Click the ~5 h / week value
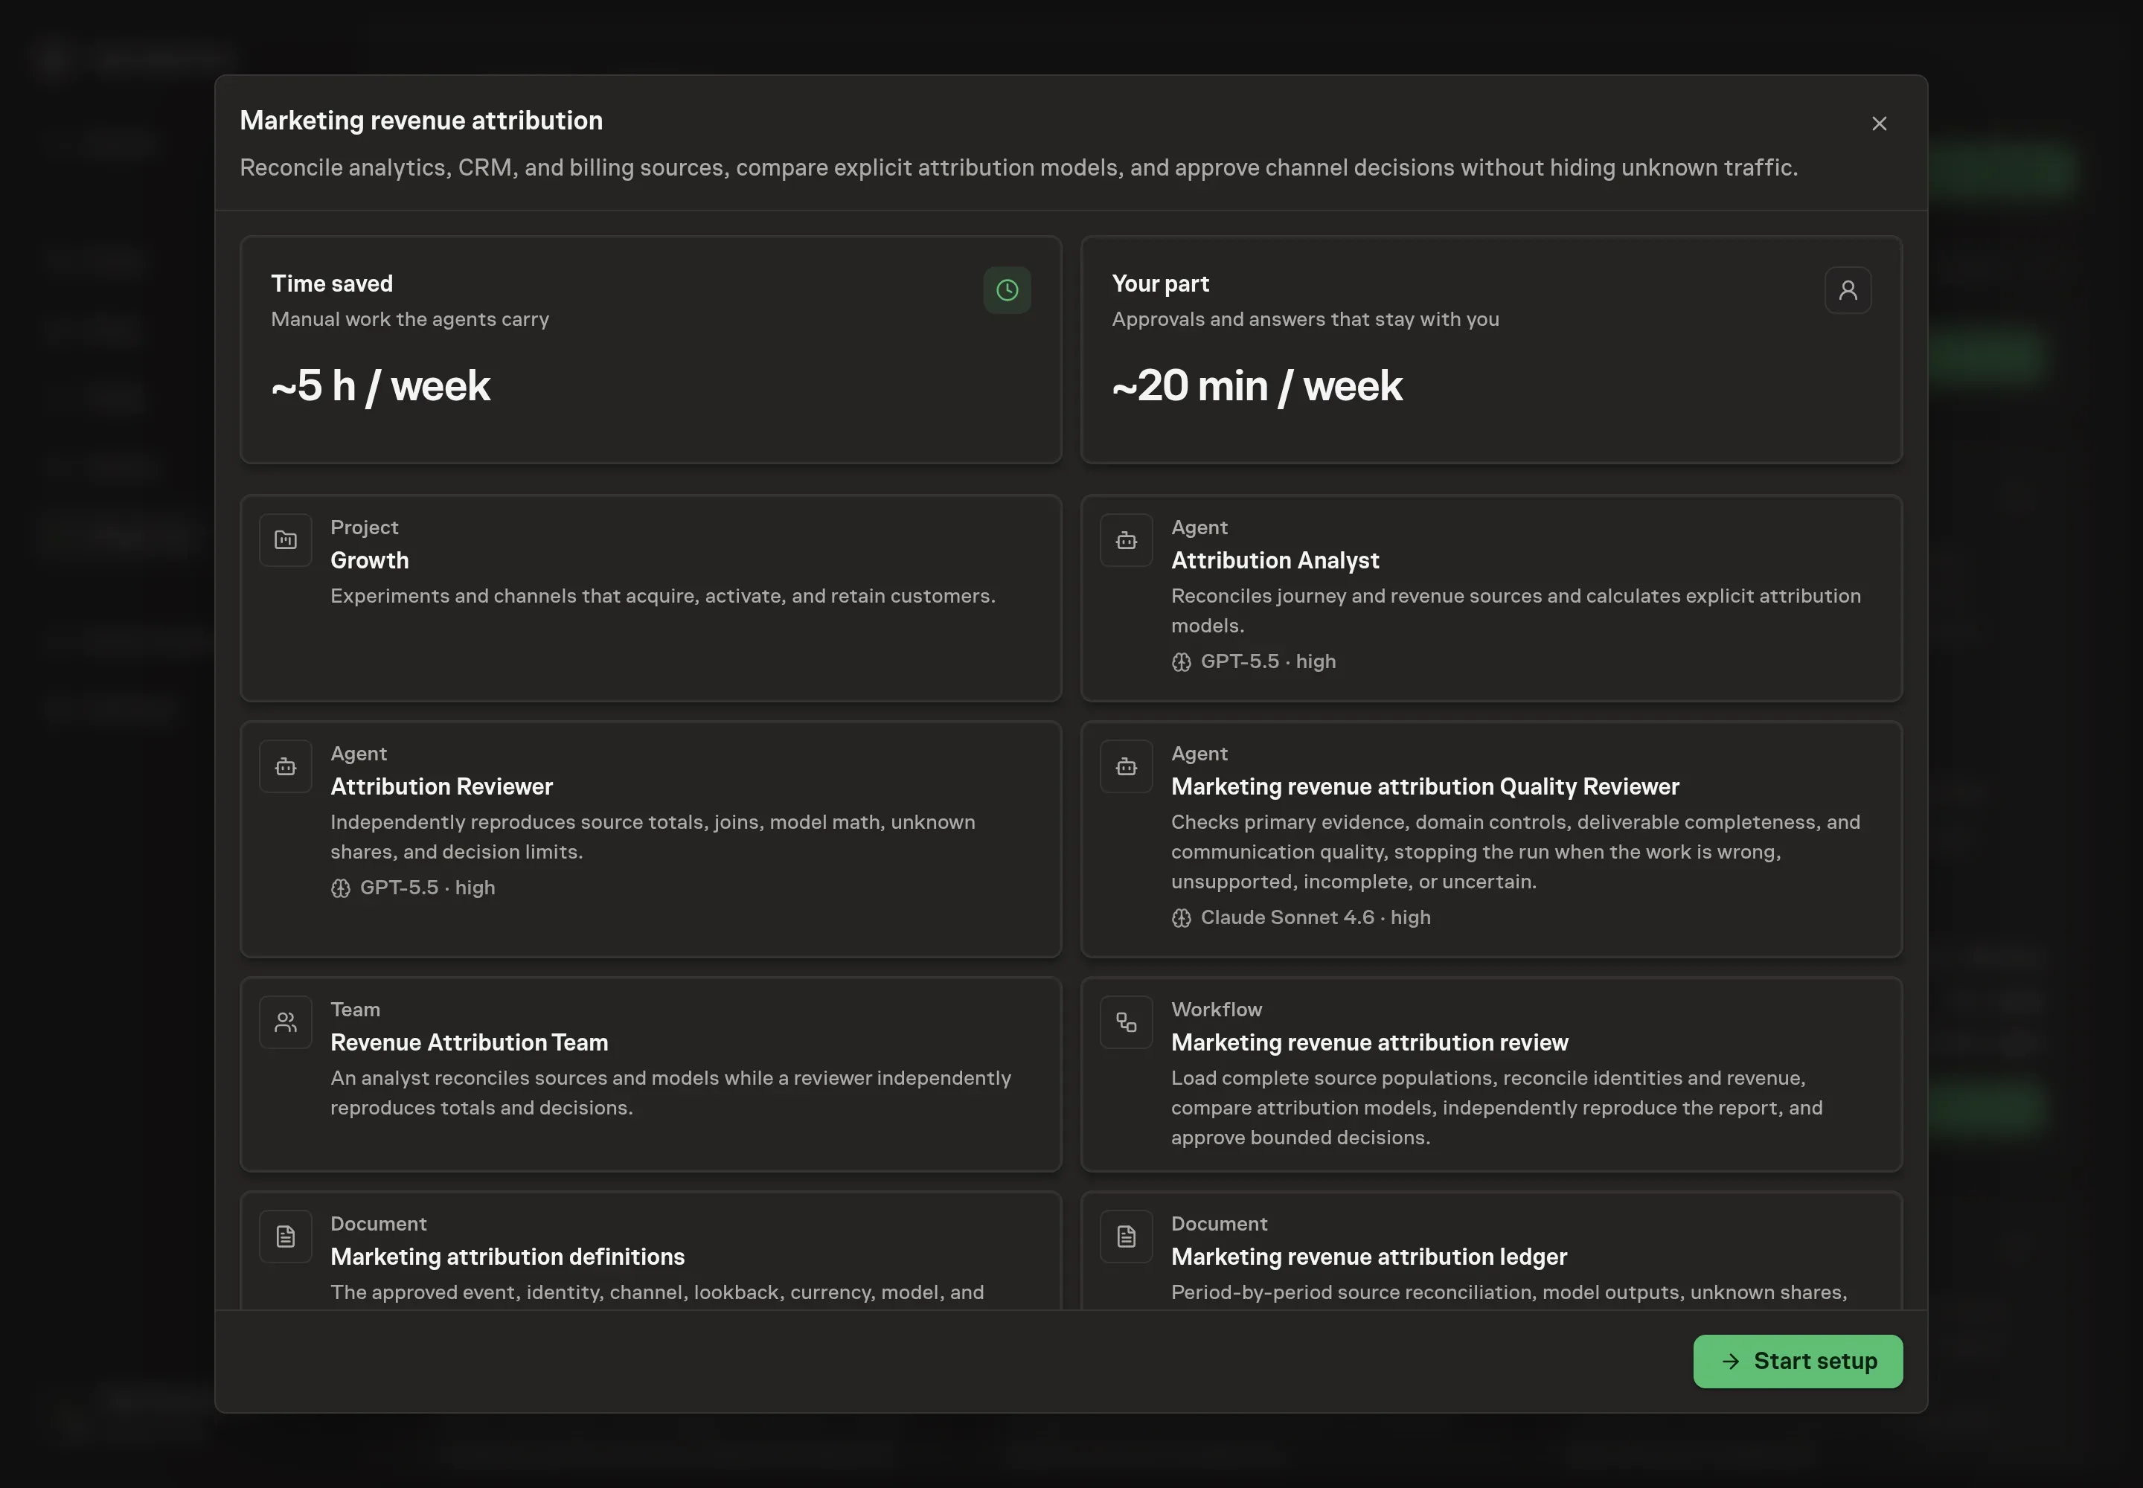This screenshot has width=2143, height=1488. tap(380, 386)
